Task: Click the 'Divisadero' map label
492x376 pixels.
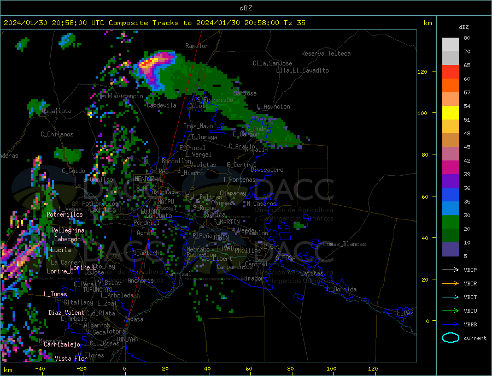Action: click(267, 170)
